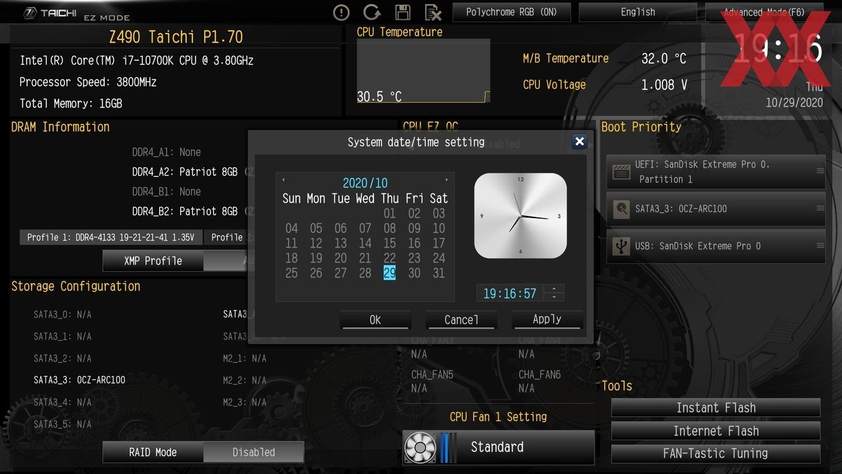Switch to Advanced Mode (F6)
The image size is (842, 474).
[x=764, y=12]
